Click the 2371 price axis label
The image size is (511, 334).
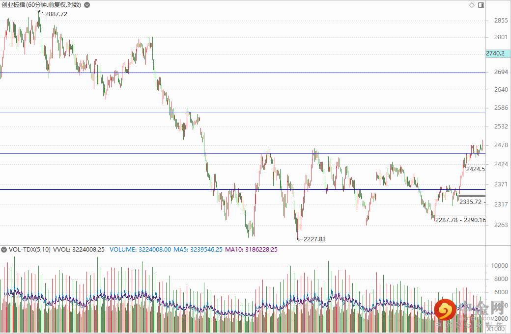tap(501, 184)
